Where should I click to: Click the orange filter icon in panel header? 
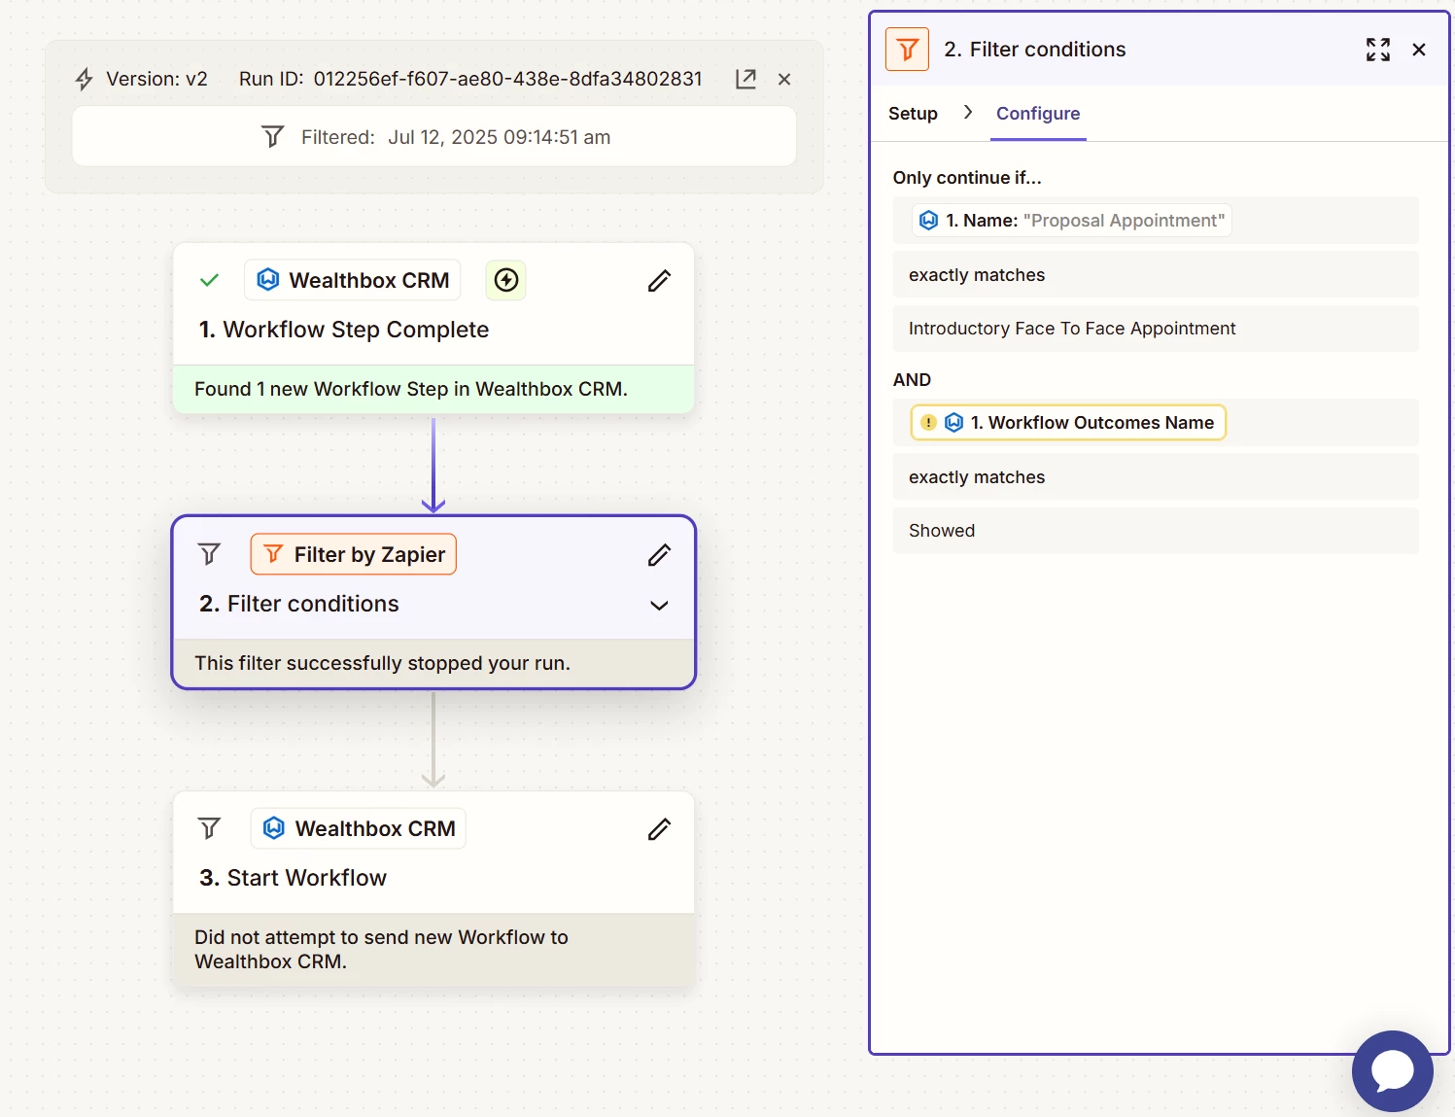coord(907,50)
